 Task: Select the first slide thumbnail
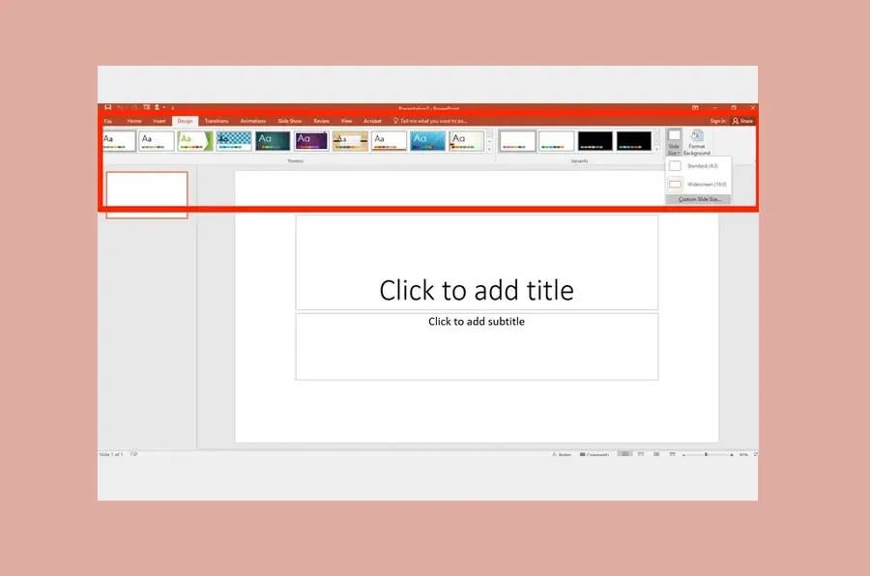coord(146,193)
